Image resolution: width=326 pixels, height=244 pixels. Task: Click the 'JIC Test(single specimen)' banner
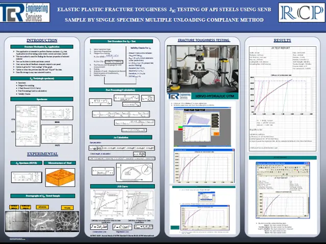coord(42,78)
